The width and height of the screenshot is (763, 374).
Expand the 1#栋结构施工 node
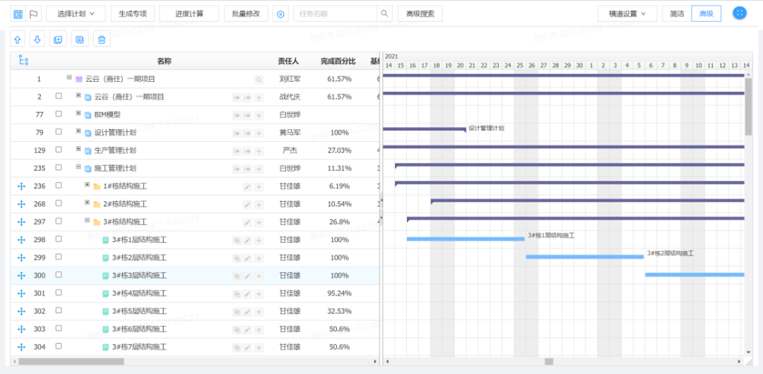pyautogui.click(x=87, y=185)
